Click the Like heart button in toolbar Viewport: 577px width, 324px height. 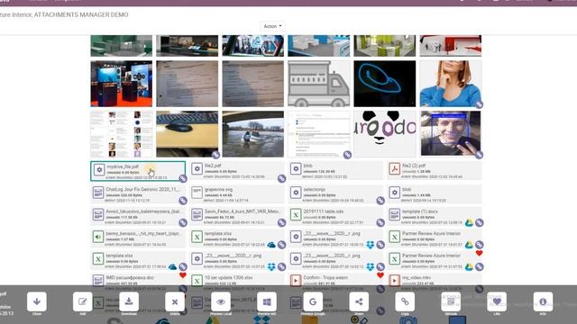(497, 301)
